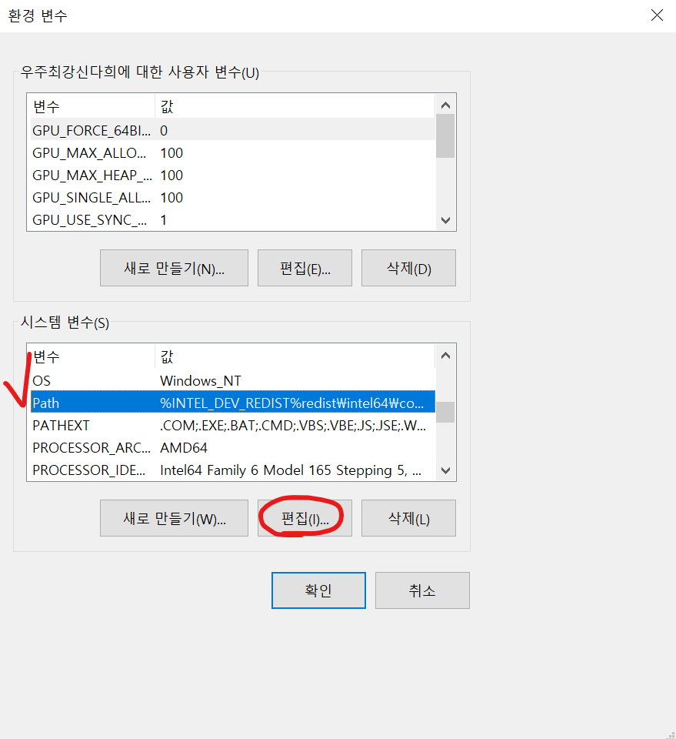The image size is (676, 739).
Task: Click scrollbar thumb of system variables list
Action: click(445, 413)
